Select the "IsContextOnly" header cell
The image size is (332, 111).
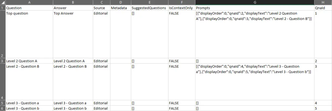click(x=181, y=8)
